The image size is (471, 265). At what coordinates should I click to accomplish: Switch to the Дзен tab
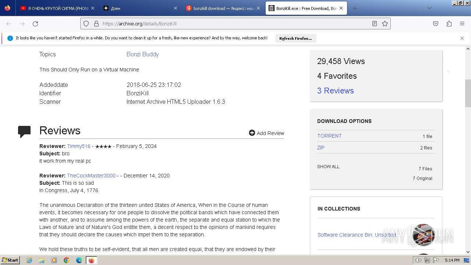click(x=141, y=8)
